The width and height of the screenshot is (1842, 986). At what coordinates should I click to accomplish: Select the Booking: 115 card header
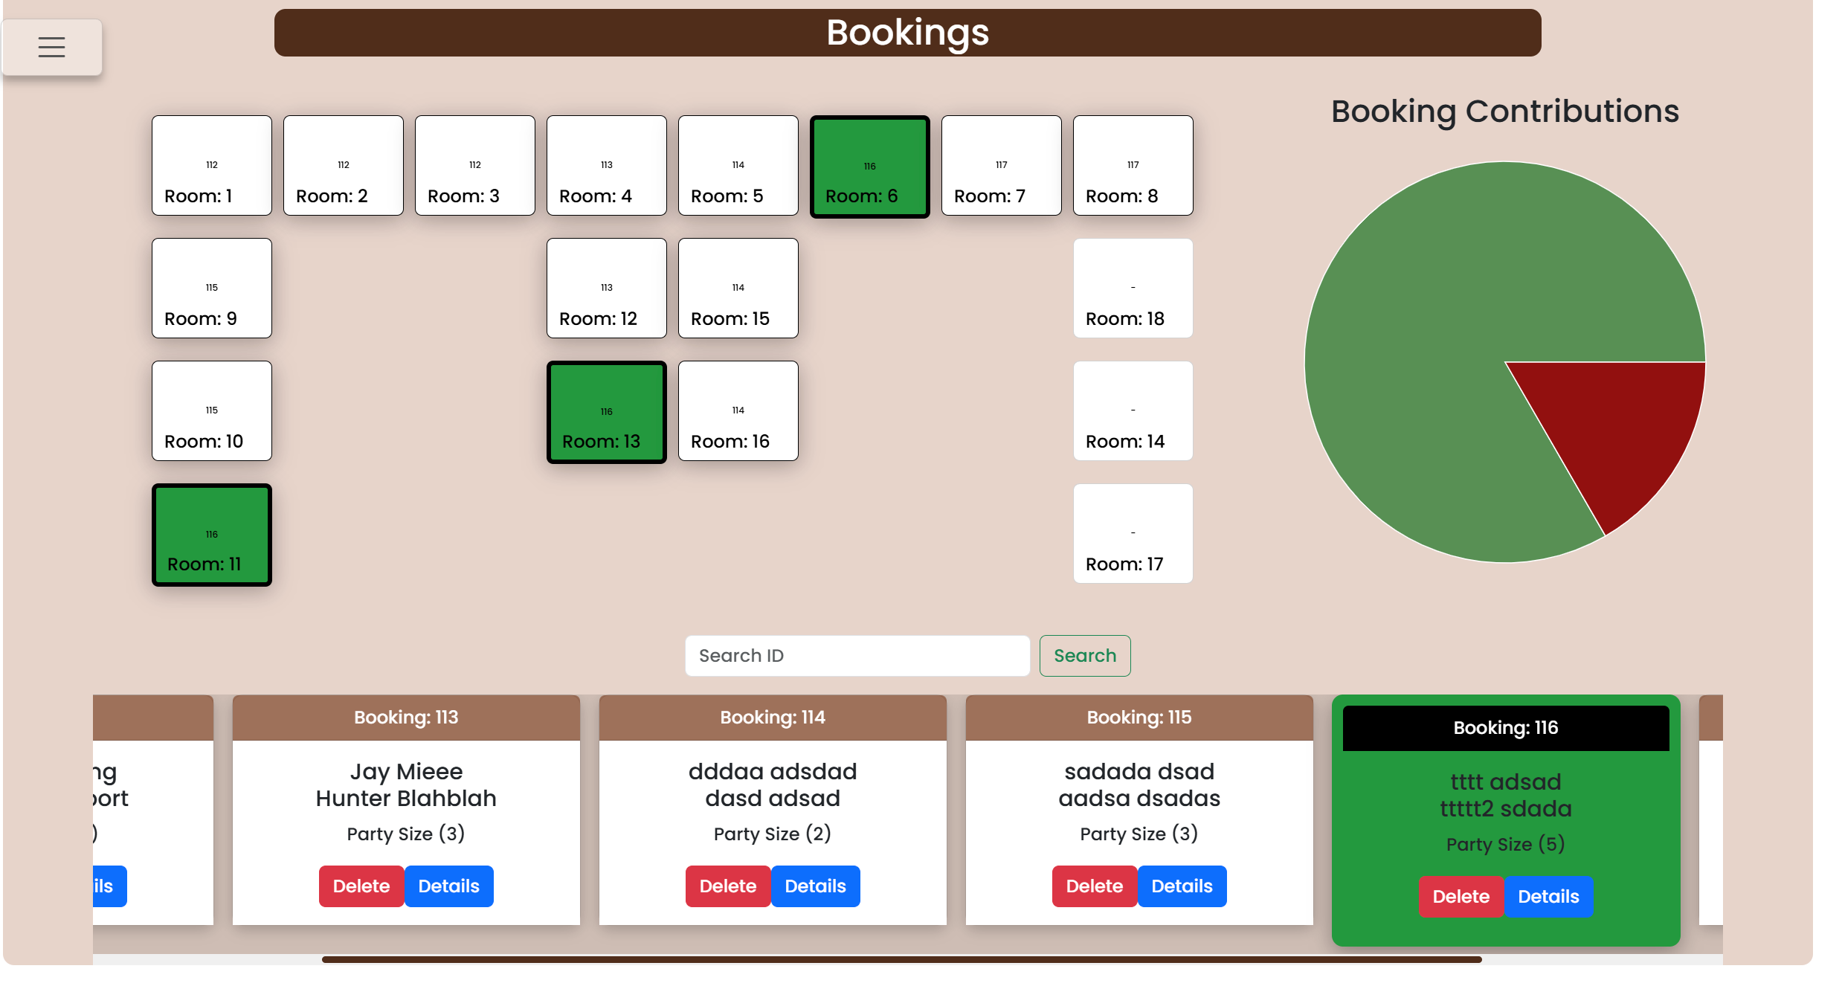1139,717
